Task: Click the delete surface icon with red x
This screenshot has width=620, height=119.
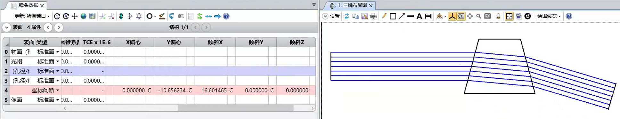Action: (x=111, y=16)
